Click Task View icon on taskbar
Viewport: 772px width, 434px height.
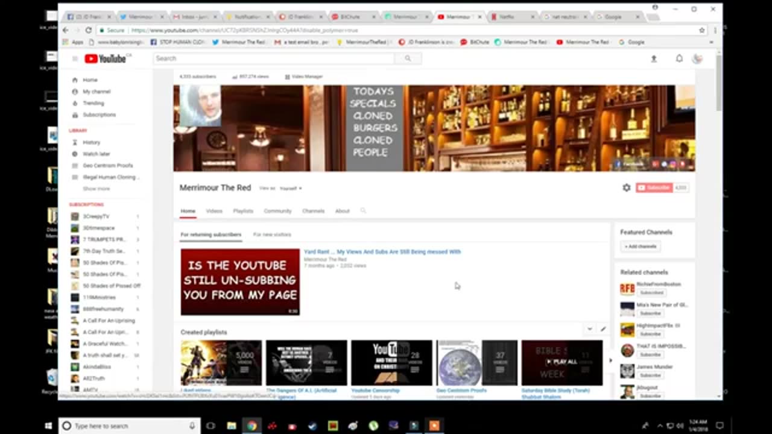210,426
